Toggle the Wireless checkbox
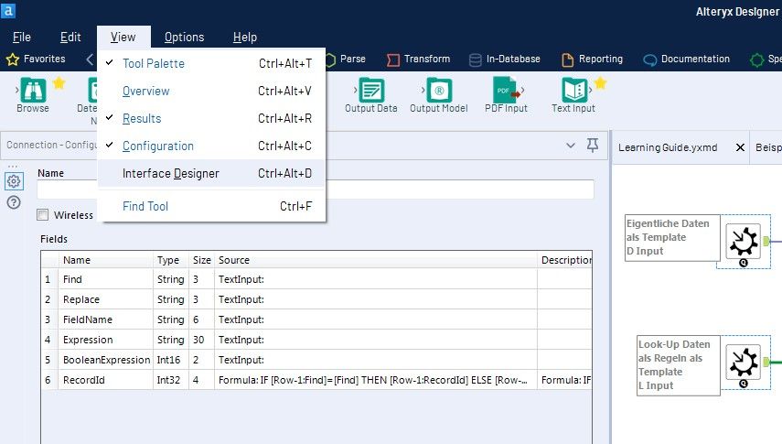Image resolution: width=782 pixels, height=444 pixels. point(43,215)
